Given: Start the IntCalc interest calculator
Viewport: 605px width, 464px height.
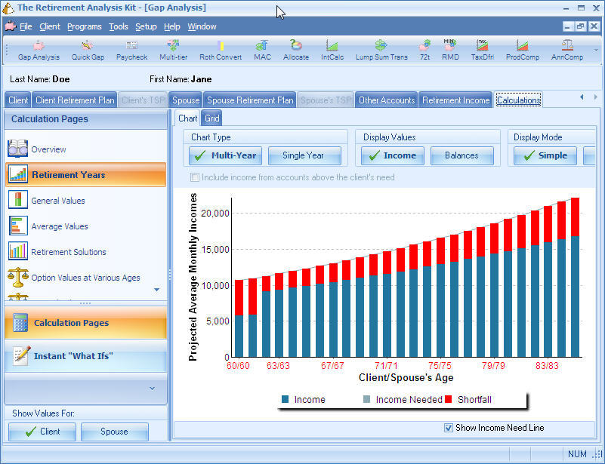Looking at the screenshot, I should click(332, 54).
